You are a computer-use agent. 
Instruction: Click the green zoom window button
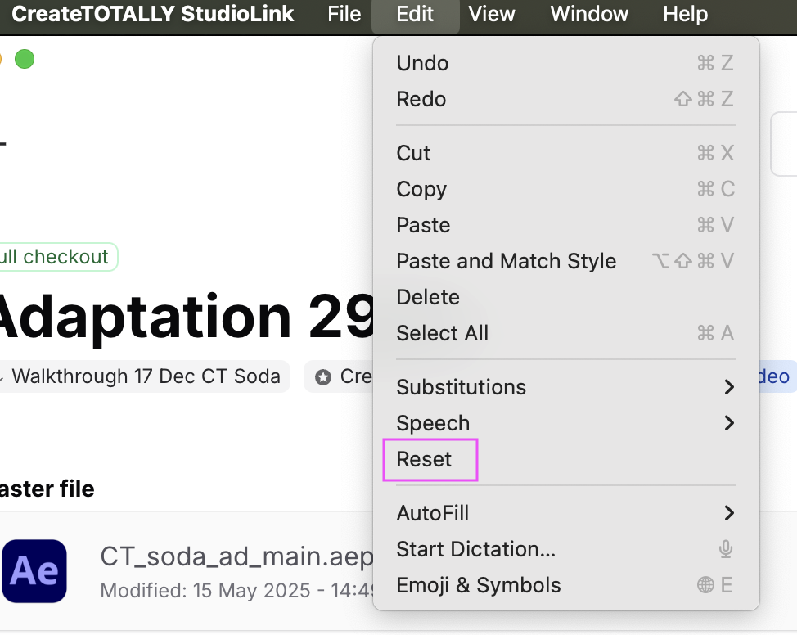tap(25, 60)
